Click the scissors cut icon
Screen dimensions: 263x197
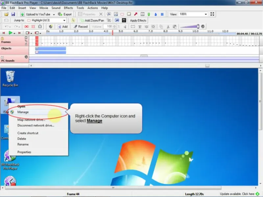[168, 27]
